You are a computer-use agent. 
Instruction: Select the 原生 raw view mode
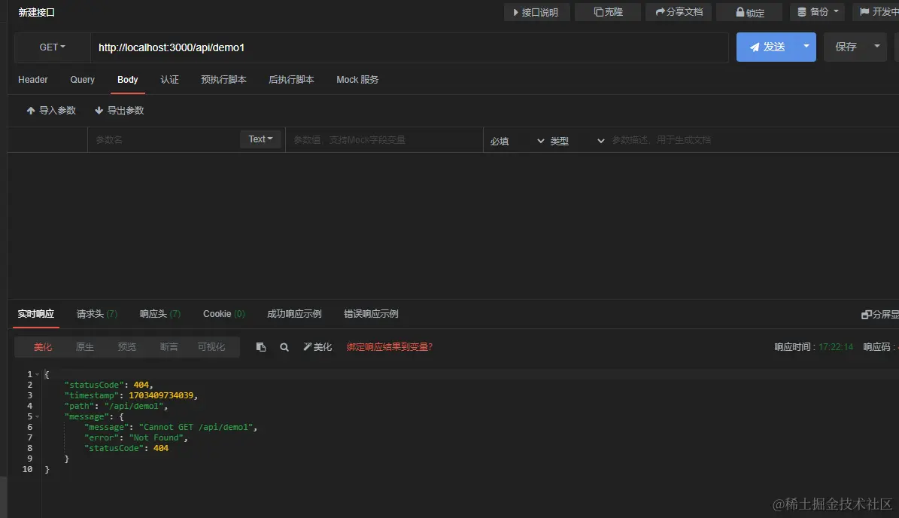[85, 347]
